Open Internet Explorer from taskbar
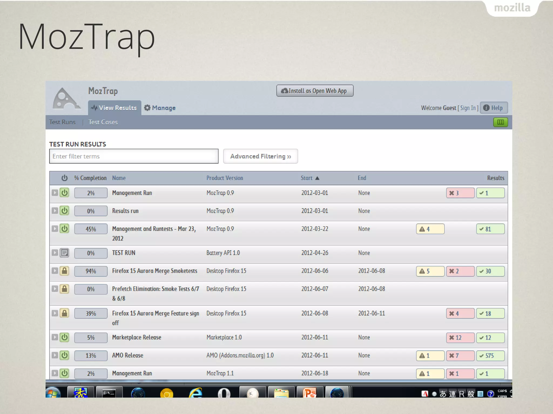The width and height of the screenshot is (553, 414). point(195,393)
